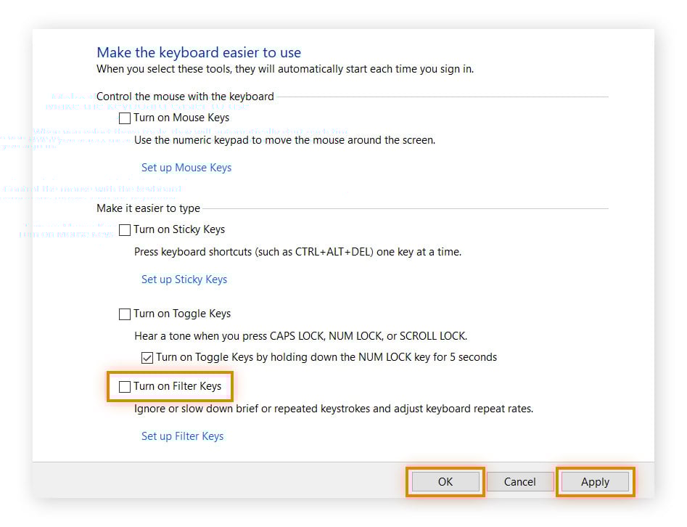The height and width of the screenshot is (527, 687).
Task: Click Cancel to discard changes
Action: [x=519, y=482]
